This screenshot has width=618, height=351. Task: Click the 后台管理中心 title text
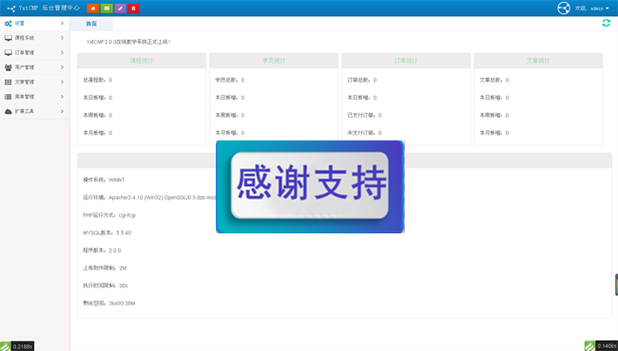(61, 9)
